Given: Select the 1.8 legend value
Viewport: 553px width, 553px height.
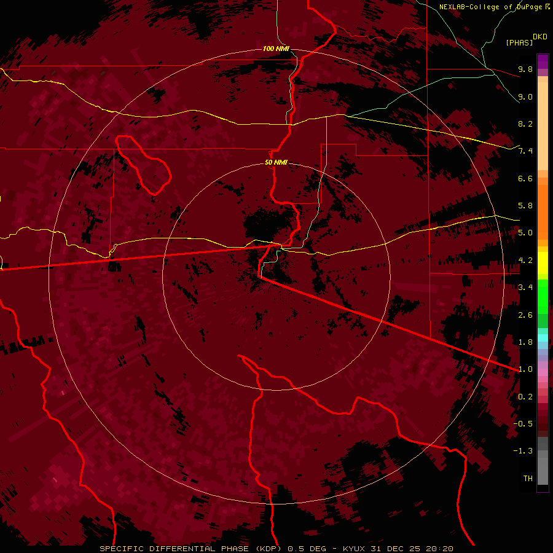Looking at the screenshot, I should pos(525,342).
